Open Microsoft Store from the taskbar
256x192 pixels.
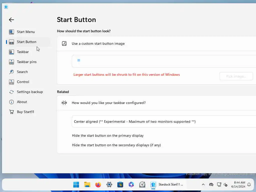click(x=120, y=185)
